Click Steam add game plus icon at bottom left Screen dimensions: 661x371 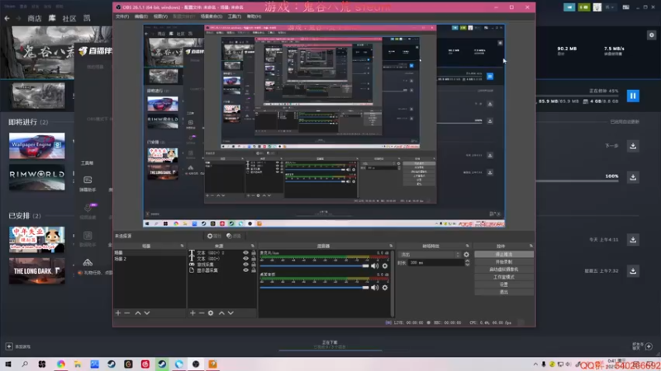(x=9, y=346)
